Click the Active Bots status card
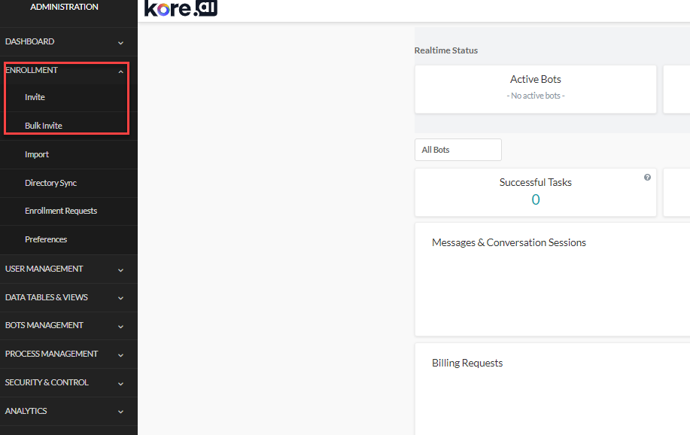 tap(535, 88)
